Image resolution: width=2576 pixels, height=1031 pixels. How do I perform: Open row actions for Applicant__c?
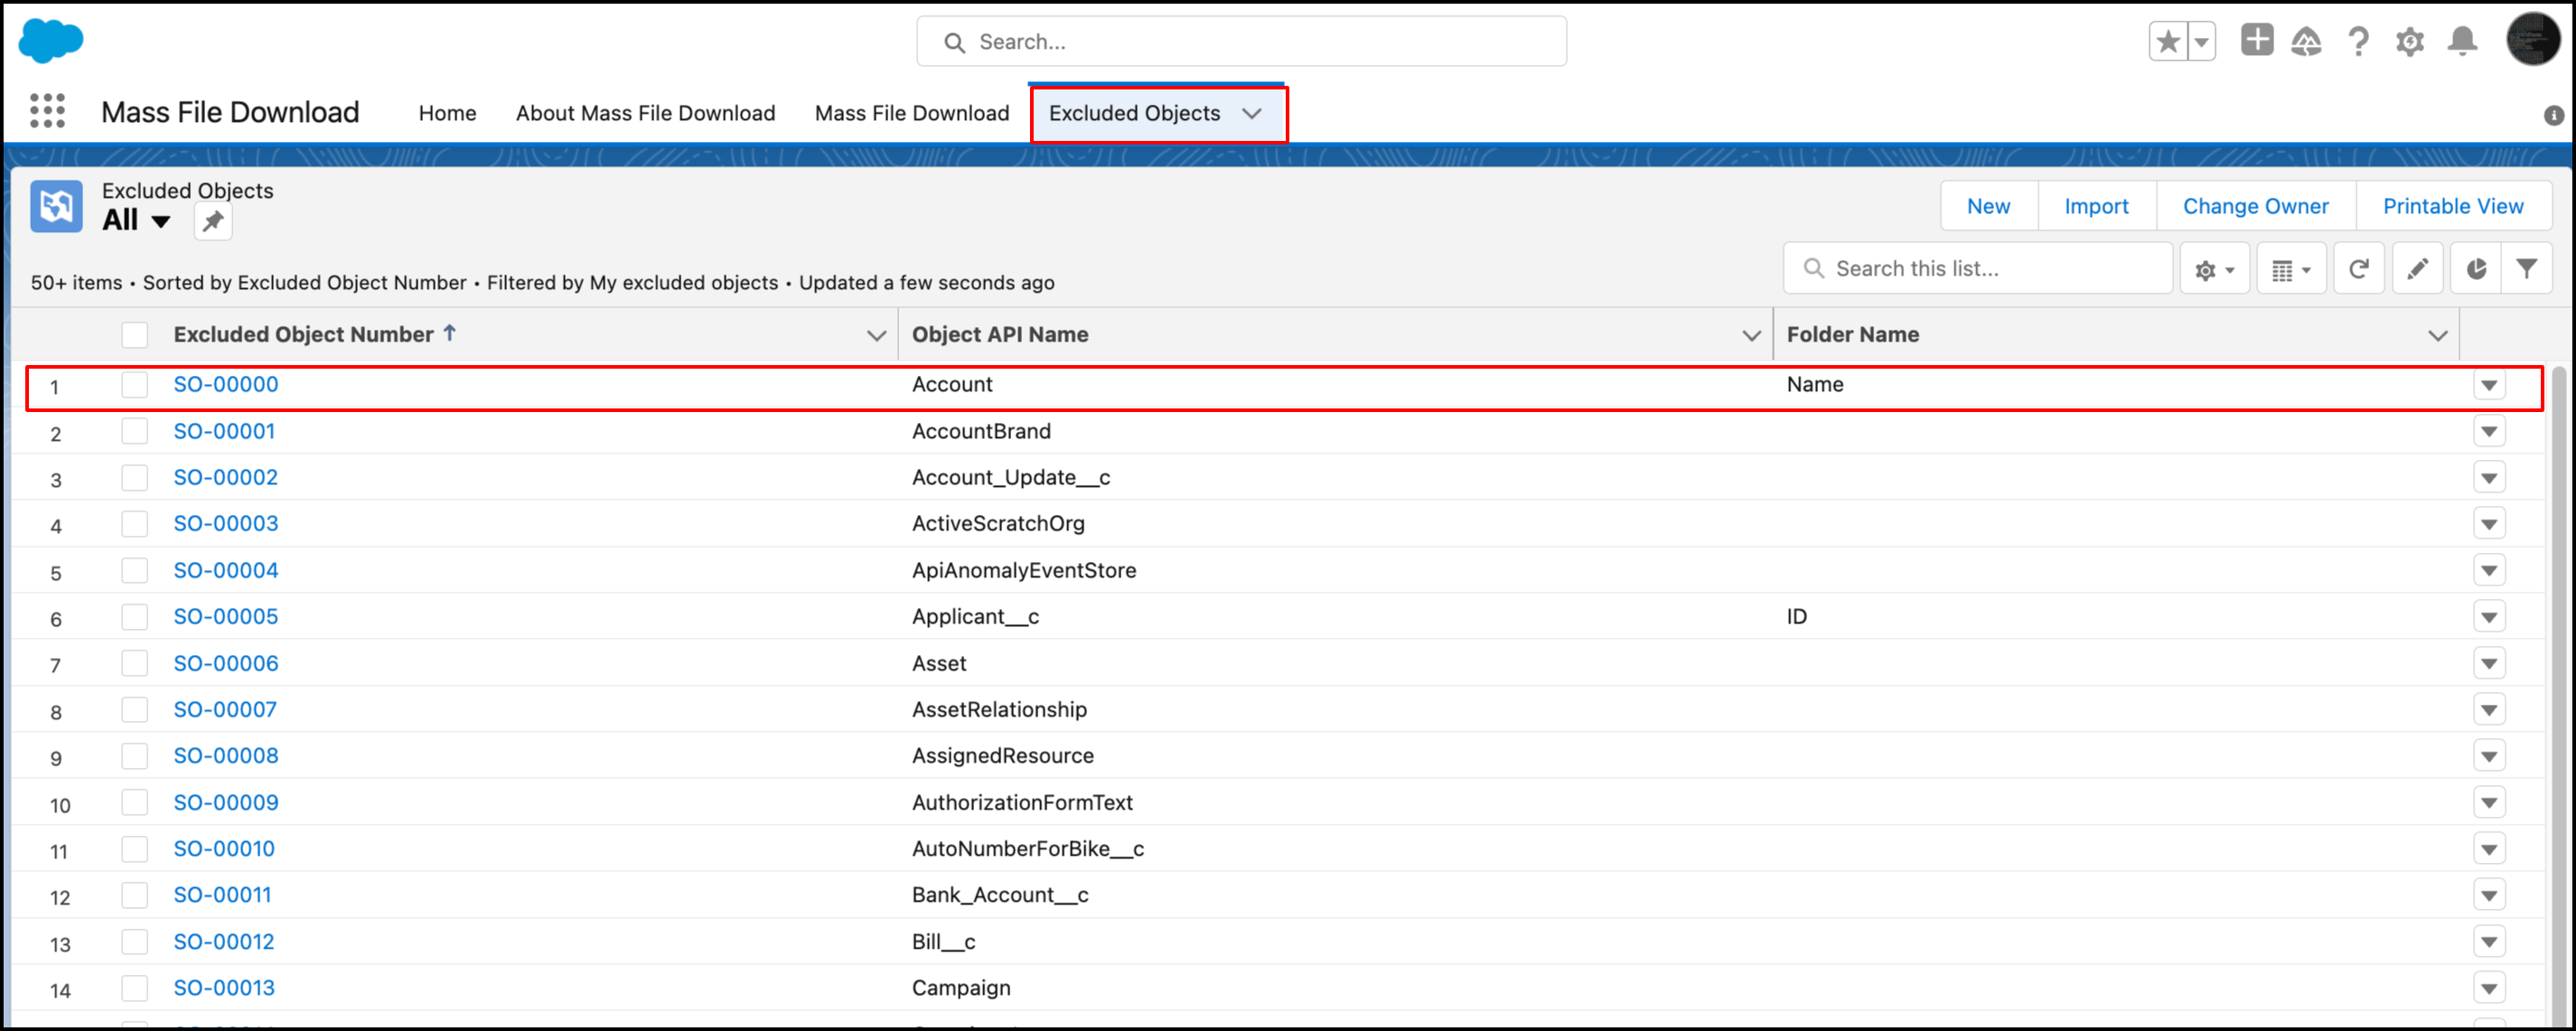2488,617
